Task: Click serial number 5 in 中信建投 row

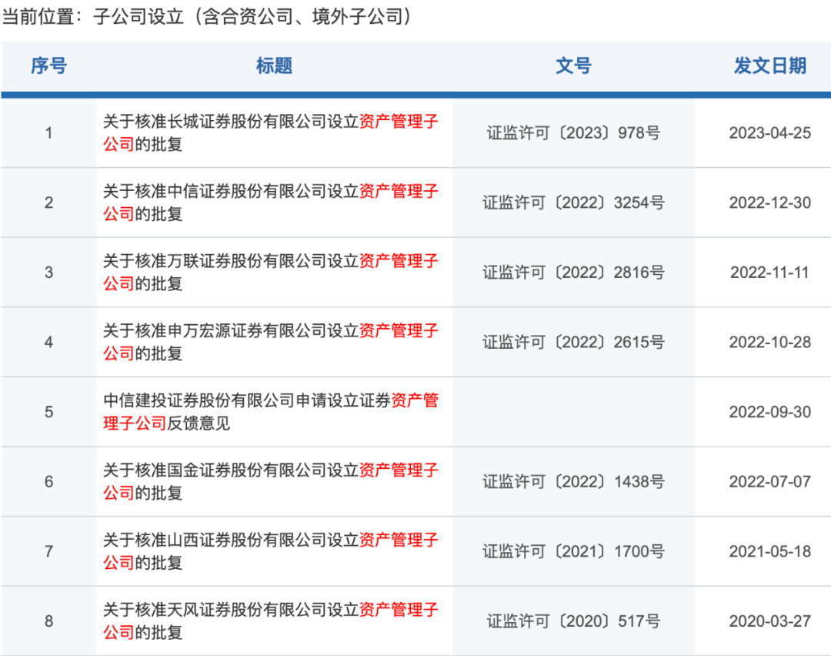Action: tap(48, 411)
